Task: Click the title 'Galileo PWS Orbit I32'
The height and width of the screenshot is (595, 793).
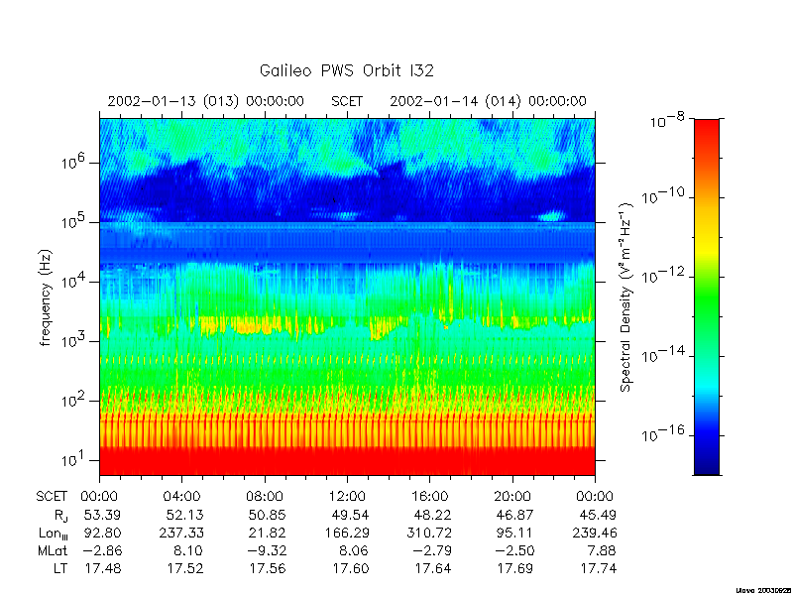Action: tap(346, 70)
